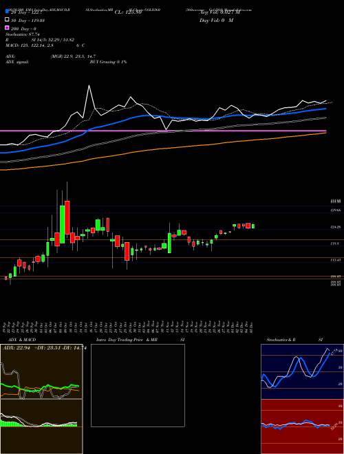Click the first date label on the time axis

pos(6,327)
